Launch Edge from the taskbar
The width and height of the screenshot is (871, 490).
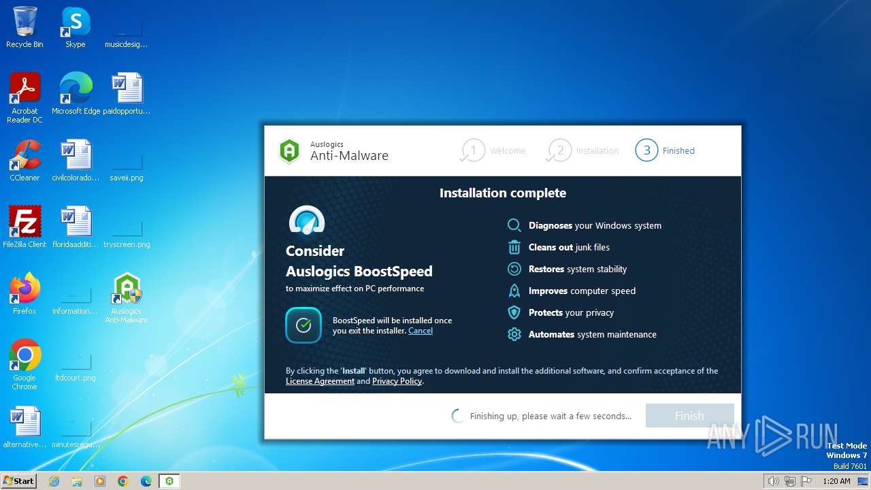pyautogui.click(x=146, y=481)
